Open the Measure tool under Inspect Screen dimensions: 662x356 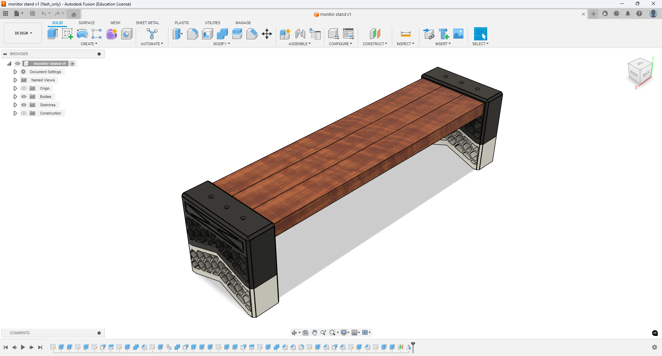coord(406,34)
